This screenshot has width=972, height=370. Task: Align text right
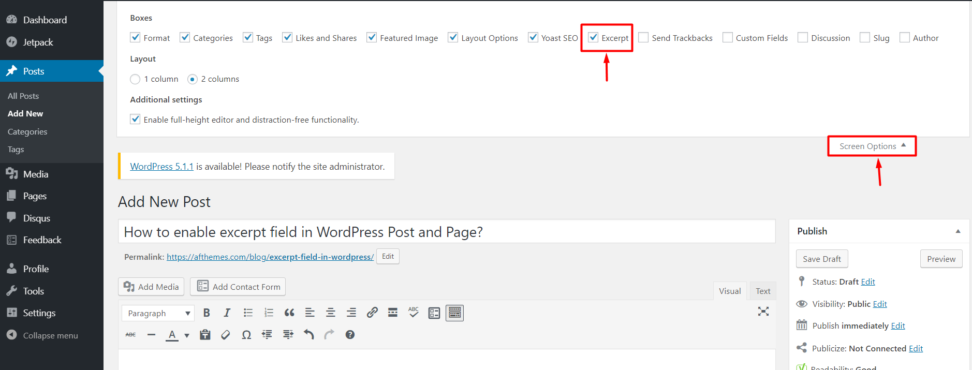(351, 313)
